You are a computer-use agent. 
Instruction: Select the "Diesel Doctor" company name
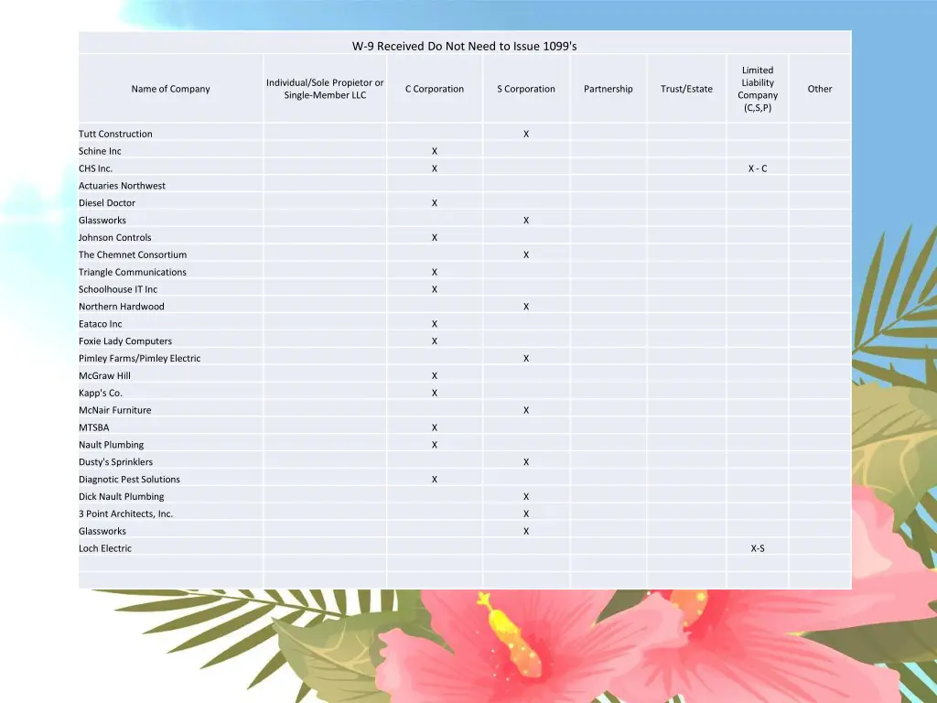point(107,203)
